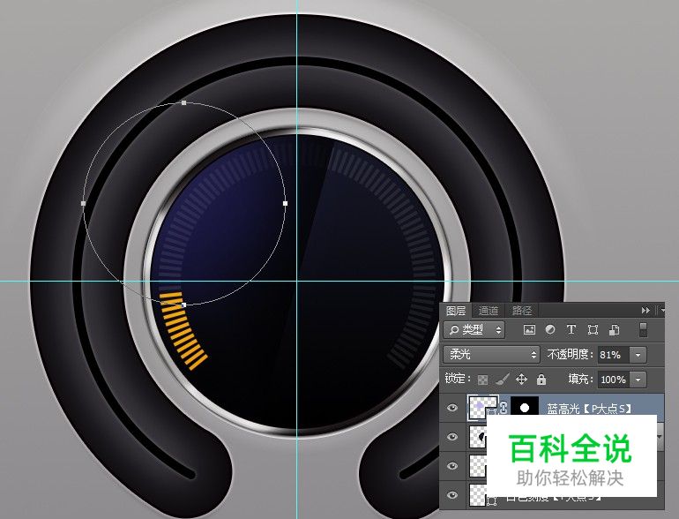Viewport: 679px width, 519px height.
Task: Click mask link icon on 蓝高光 layer
Action: coord(504,408)
